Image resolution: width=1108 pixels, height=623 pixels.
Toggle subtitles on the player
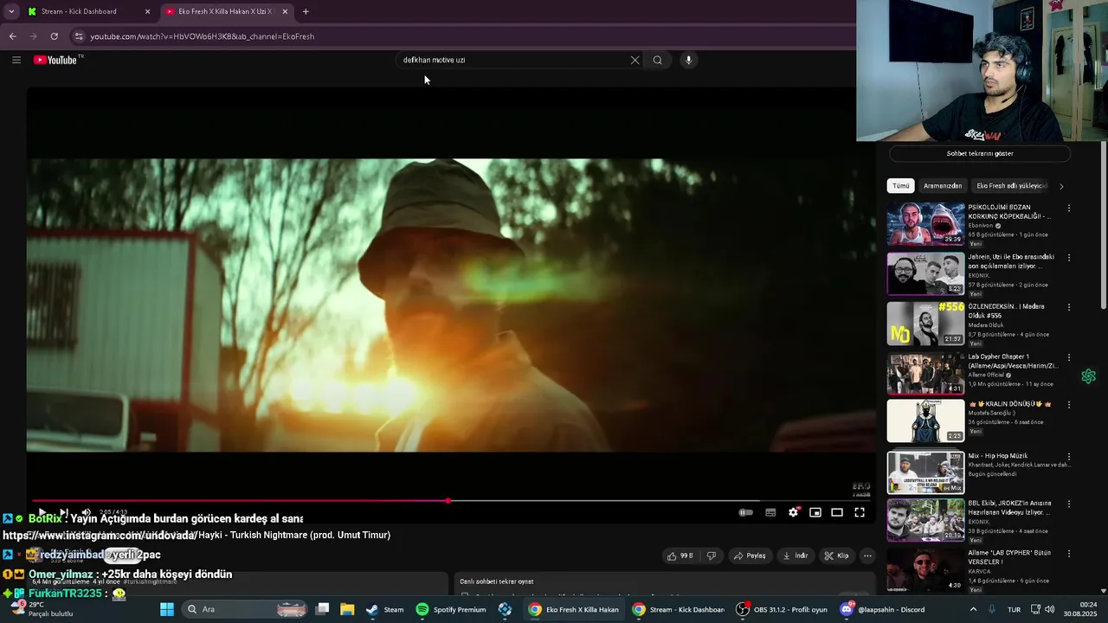pos(770,512)
